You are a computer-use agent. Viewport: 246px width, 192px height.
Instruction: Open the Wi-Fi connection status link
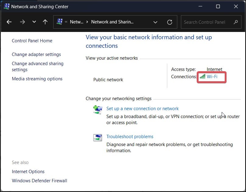pyautogui.click(x=212, y=77)
